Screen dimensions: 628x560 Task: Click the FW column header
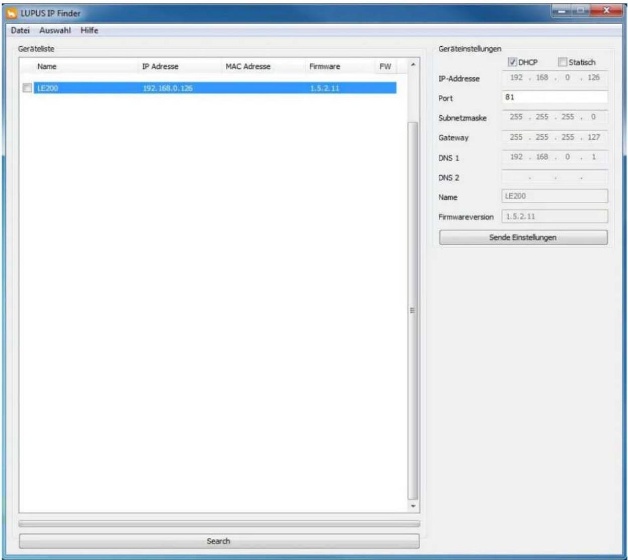[385, 66]
